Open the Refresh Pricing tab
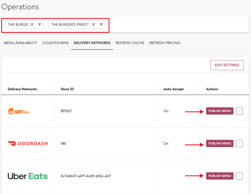This screenshot has width=251, height=194. coord(165,43)
